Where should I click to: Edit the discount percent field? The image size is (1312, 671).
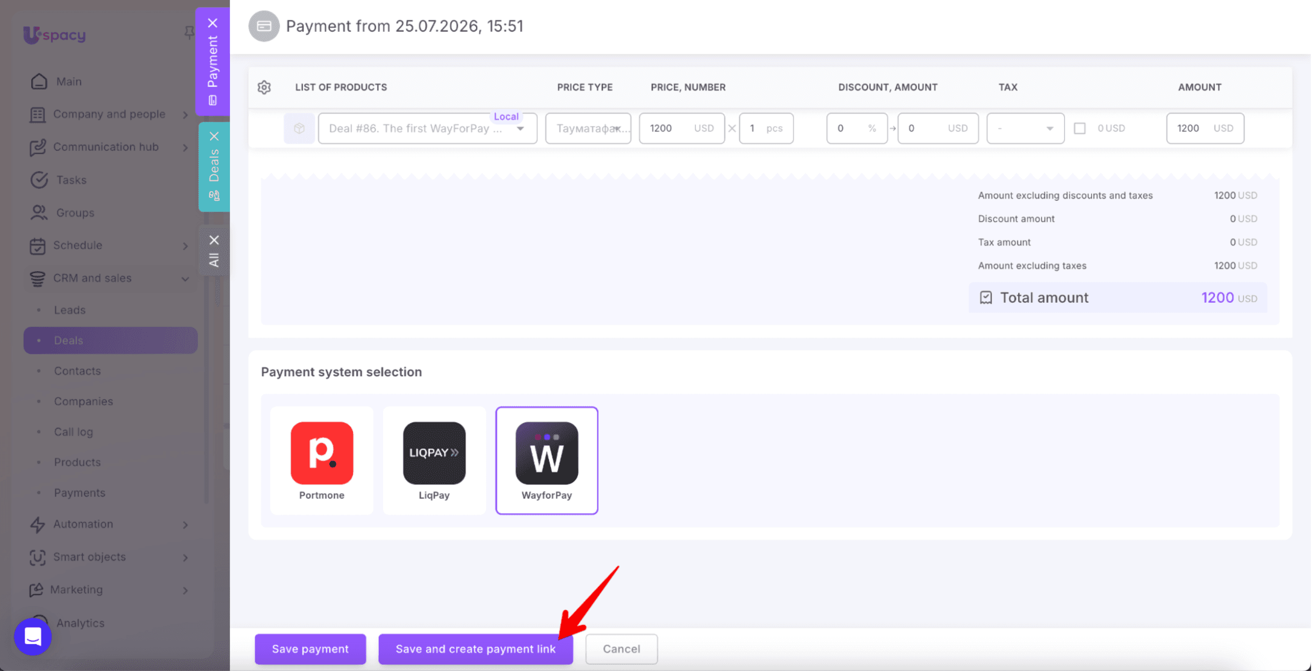tap(857, 128)
